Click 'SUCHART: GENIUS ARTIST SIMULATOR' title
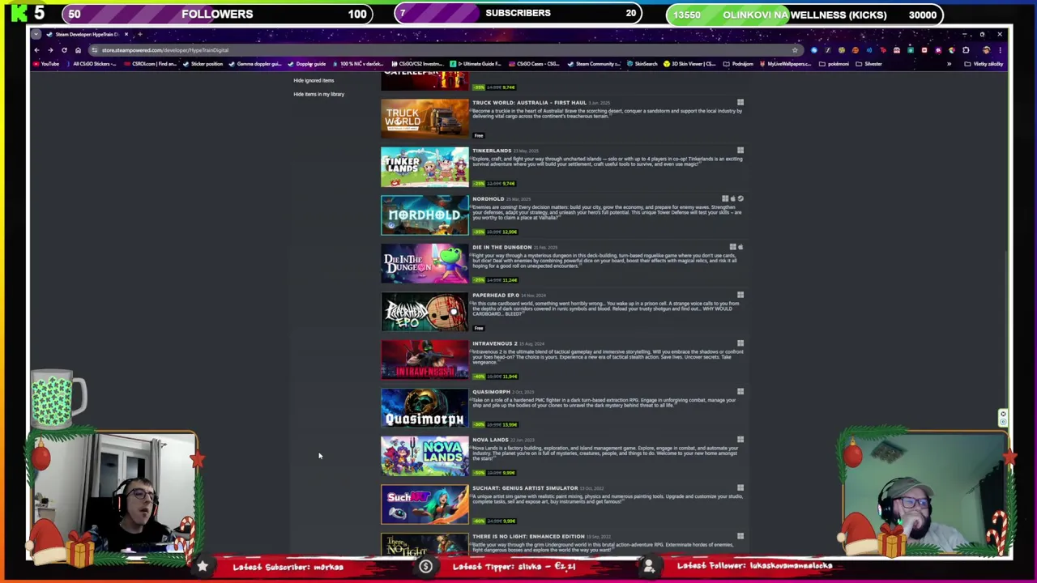 tap(525, 488)
